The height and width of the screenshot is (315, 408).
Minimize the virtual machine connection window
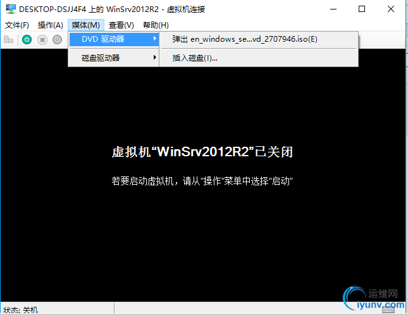tap(333, 9)
